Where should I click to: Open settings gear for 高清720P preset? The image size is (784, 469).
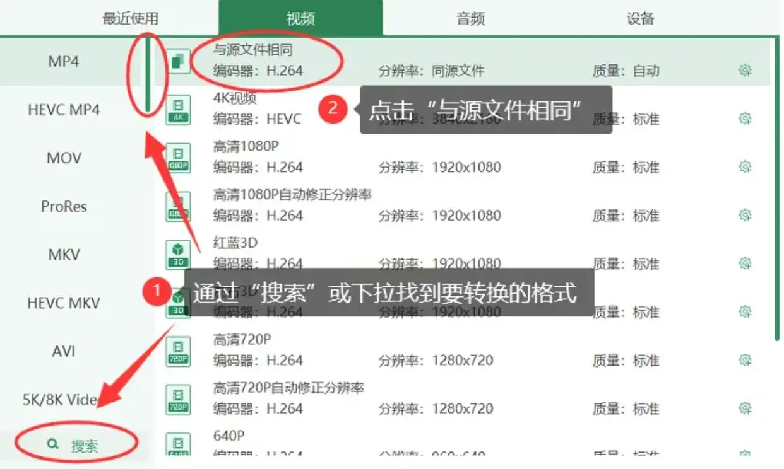pyautogui.click(x=745, y=360)
